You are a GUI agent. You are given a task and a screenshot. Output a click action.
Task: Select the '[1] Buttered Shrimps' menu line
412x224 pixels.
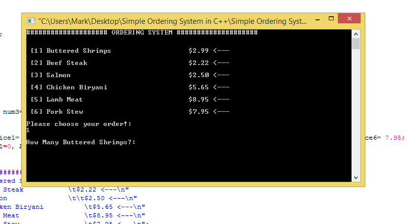(130, 51)
